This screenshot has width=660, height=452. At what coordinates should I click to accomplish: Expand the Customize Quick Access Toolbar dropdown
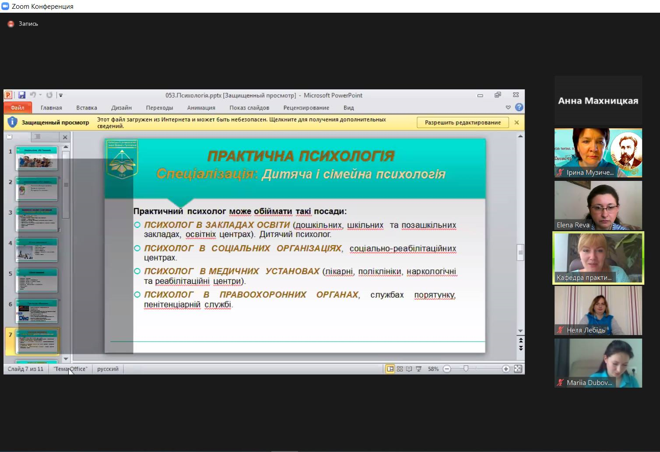click(61, 95)
